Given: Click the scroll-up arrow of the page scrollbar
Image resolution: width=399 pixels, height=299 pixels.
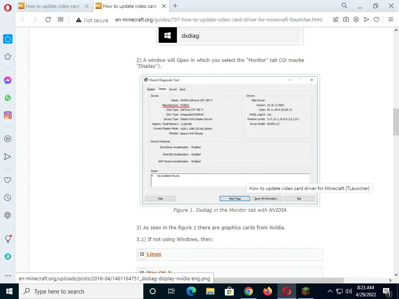Looking at the screenshot, I should (396, 30).
